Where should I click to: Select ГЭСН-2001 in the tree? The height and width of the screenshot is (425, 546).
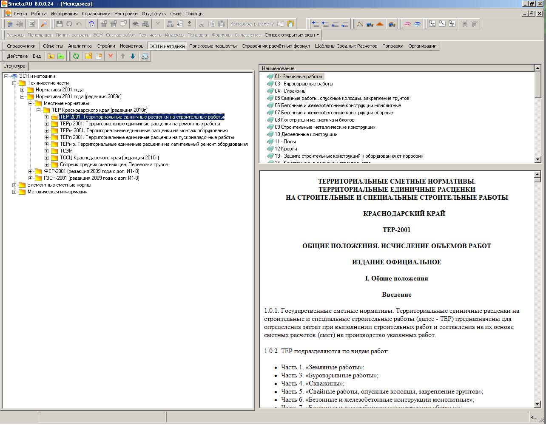tap(91, 178)
